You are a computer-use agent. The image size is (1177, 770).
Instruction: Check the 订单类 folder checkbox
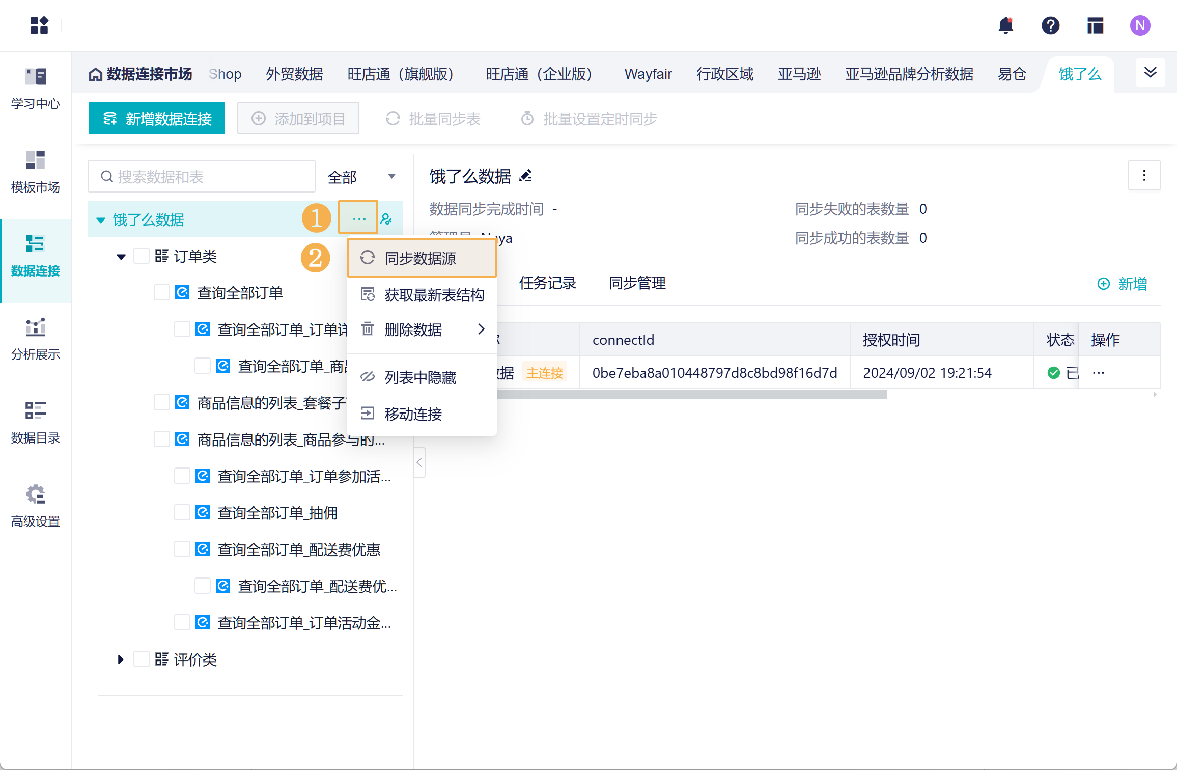[x=142, y=256]
